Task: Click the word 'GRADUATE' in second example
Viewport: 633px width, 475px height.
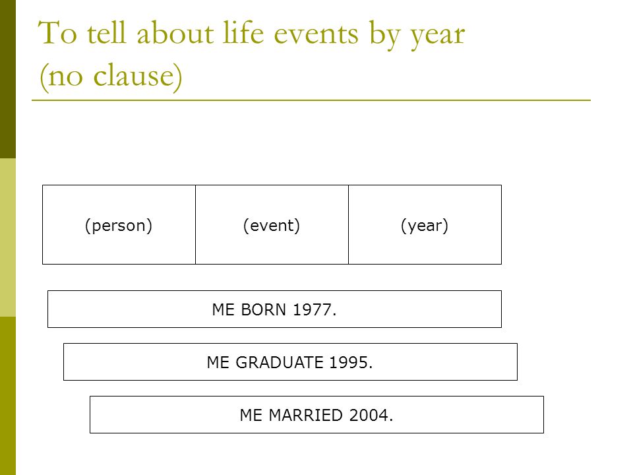Action: [280, 363]
